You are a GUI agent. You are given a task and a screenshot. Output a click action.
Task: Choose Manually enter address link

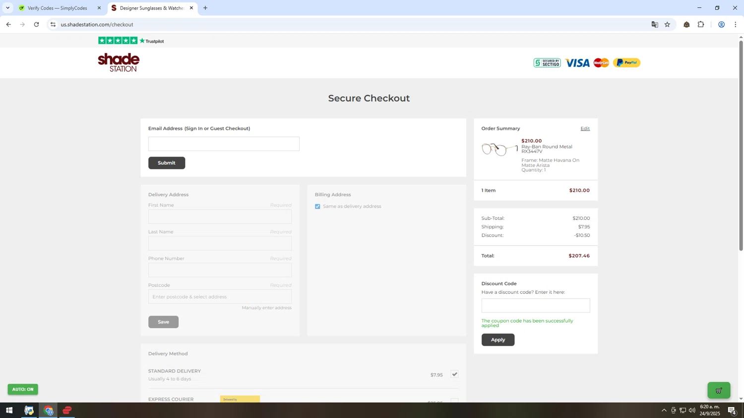click(x=266, y=308)
